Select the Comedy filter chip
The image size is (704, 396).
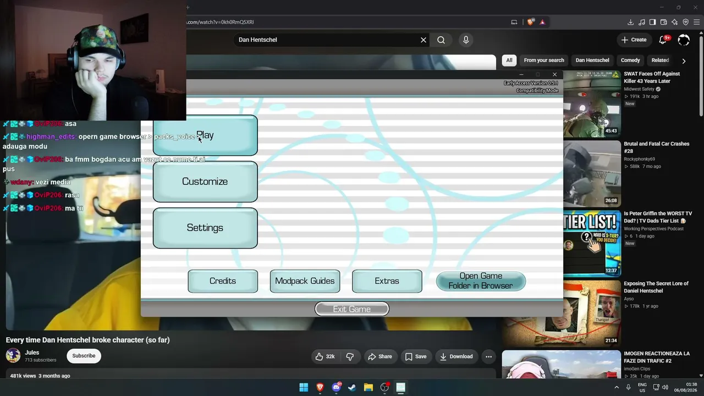pyautogui.click(x=630, y=61)
